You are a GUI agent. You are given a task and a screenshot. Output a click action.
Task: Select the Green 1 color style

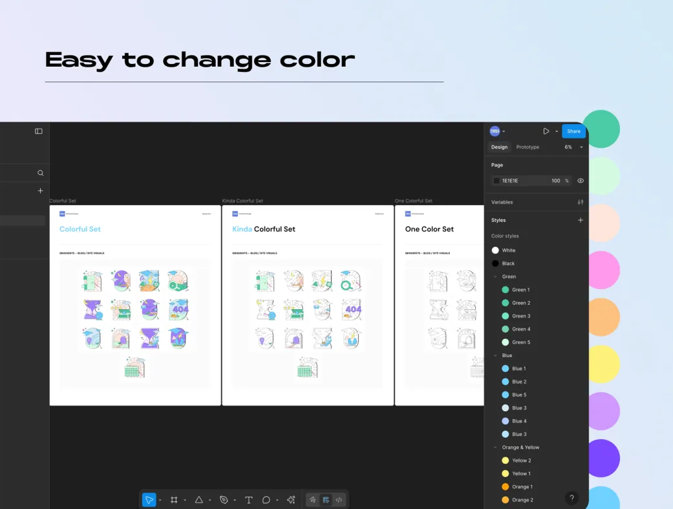coord(520,290)
